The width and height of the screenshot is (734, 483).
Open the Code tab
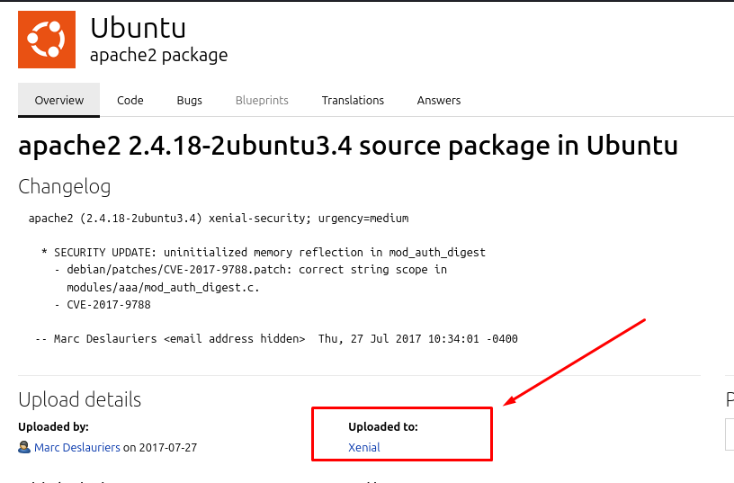coord(130,101)
